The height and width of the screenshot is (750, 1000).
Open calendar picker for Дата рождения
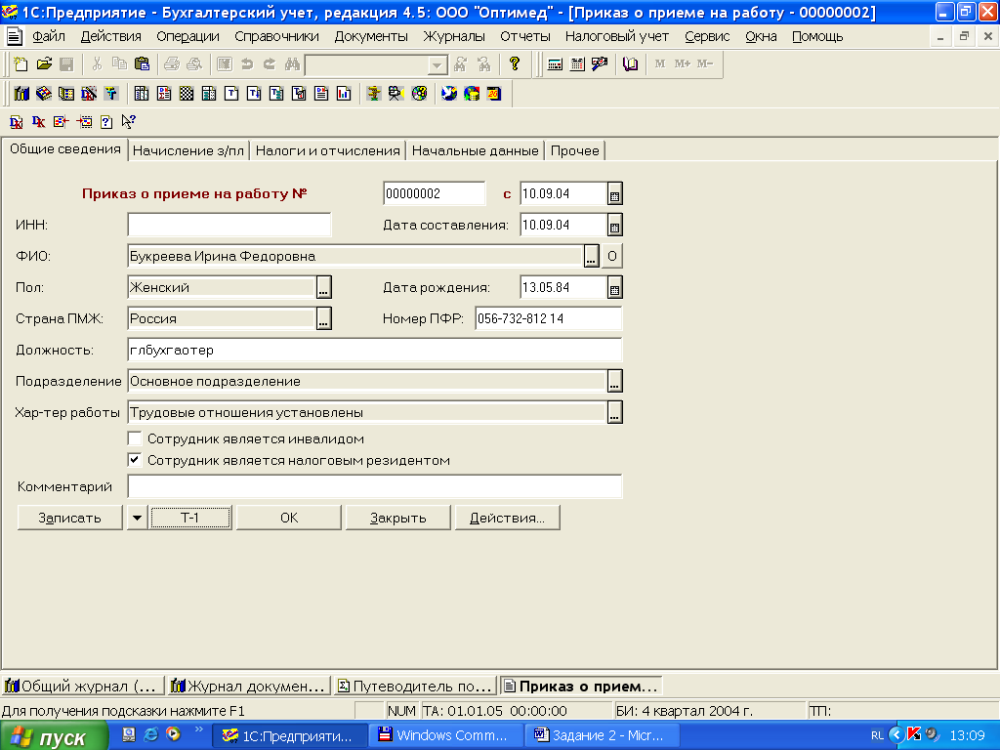pyautogui.click(x=614, y=288)
